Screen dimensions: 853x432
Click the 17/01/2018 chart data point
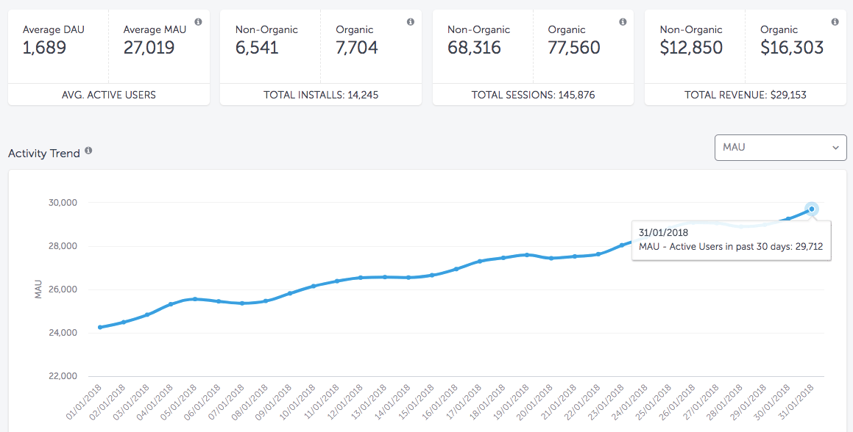pyautogui.click(x=479, y=262)
